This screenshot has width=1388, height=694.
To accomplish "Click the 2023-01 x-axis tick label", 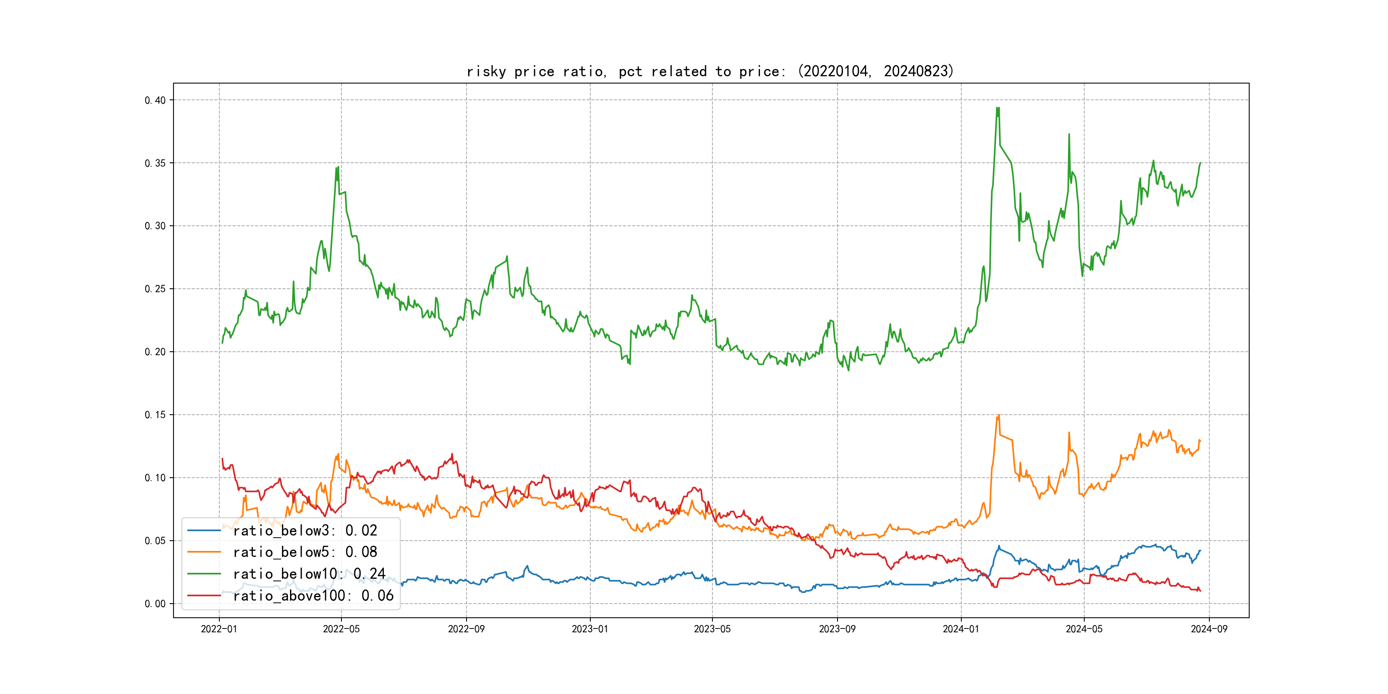I will tap(589, 629).
